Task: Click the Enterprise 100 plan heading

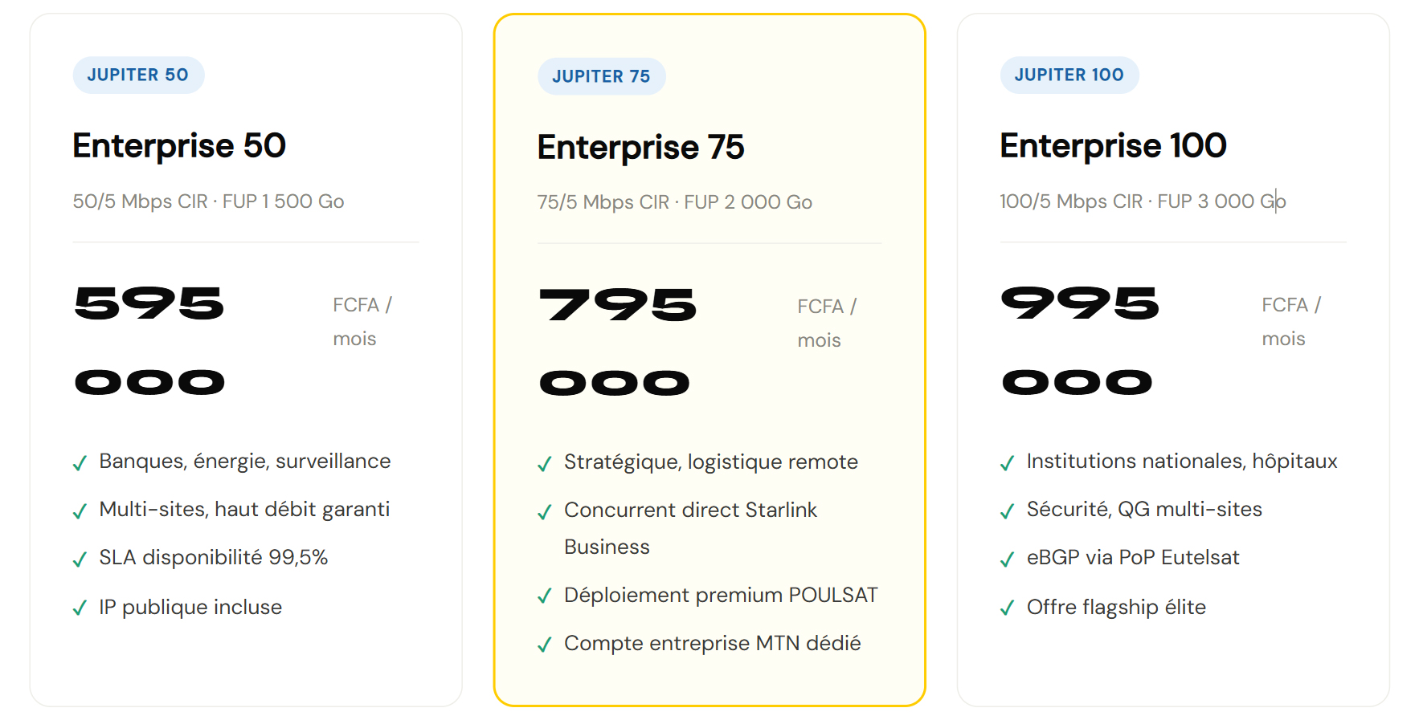Action: (1113, 145)
